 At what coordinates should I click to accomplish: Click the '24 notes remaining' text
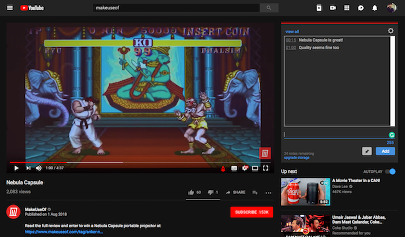tap(299, 153)
